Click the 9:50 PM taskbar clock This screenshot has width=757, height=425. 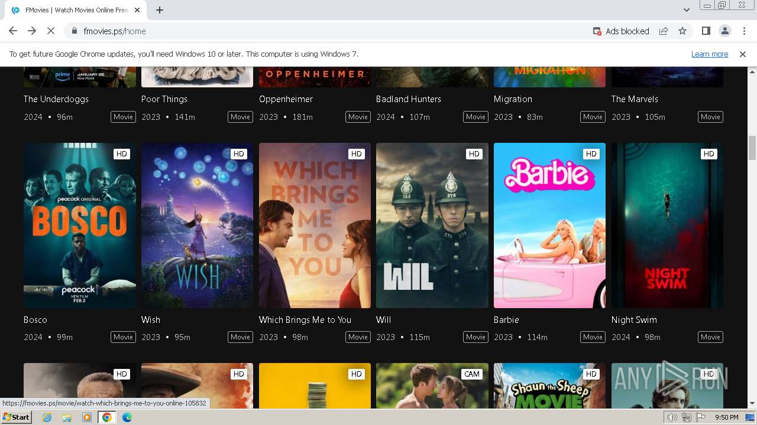point(726,417)
